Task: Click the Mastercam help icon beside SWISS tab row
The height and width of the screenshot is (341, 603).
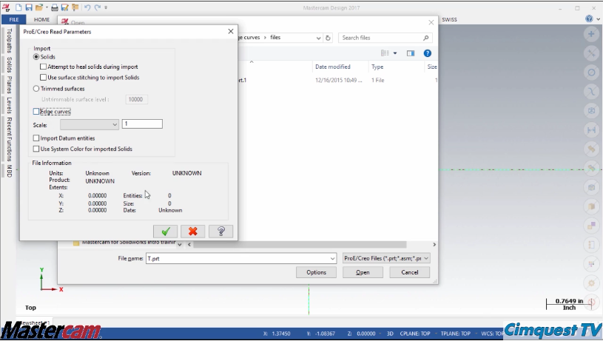Action: (x=589, y=18)
